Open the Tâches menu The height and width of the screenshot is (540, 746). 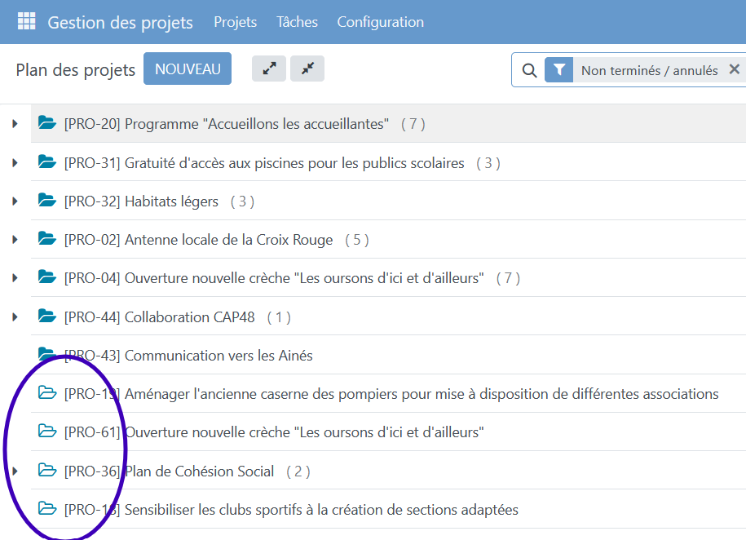(x=297, y=22)
